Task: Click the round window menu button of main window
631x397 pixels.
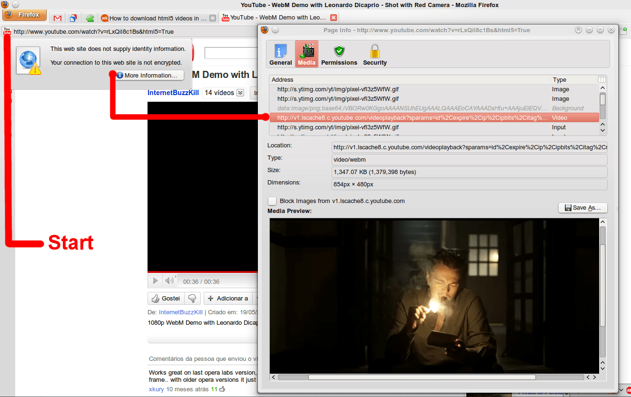Action: (x=15, y=4)
